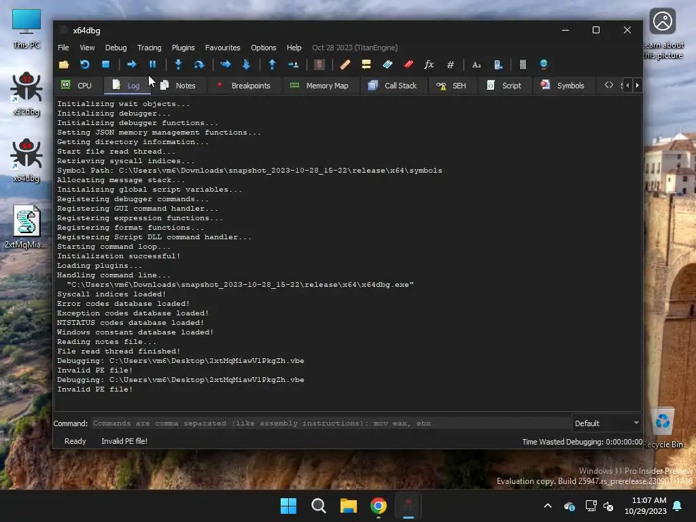696x522 pixels.
Task: Open File Explorer from taskbar
Action: click(x=349, y=506)
